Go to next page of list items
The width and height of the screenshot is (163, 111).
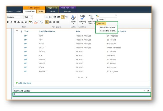(x=86, y=77)
